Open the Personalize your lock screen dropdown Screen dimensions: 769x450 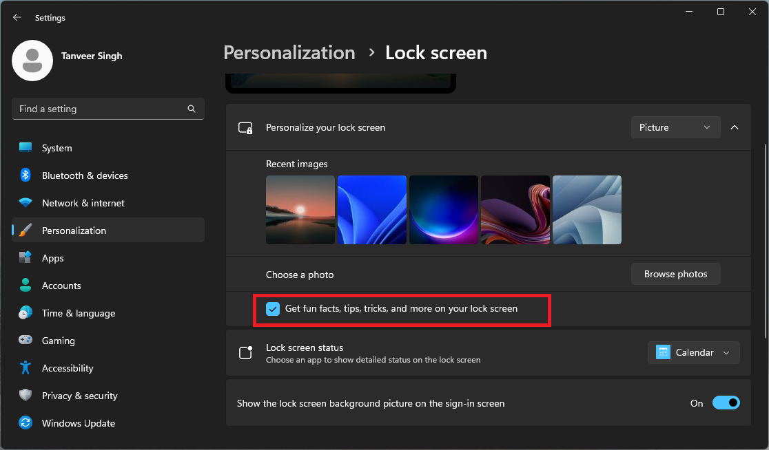[675, 127]
